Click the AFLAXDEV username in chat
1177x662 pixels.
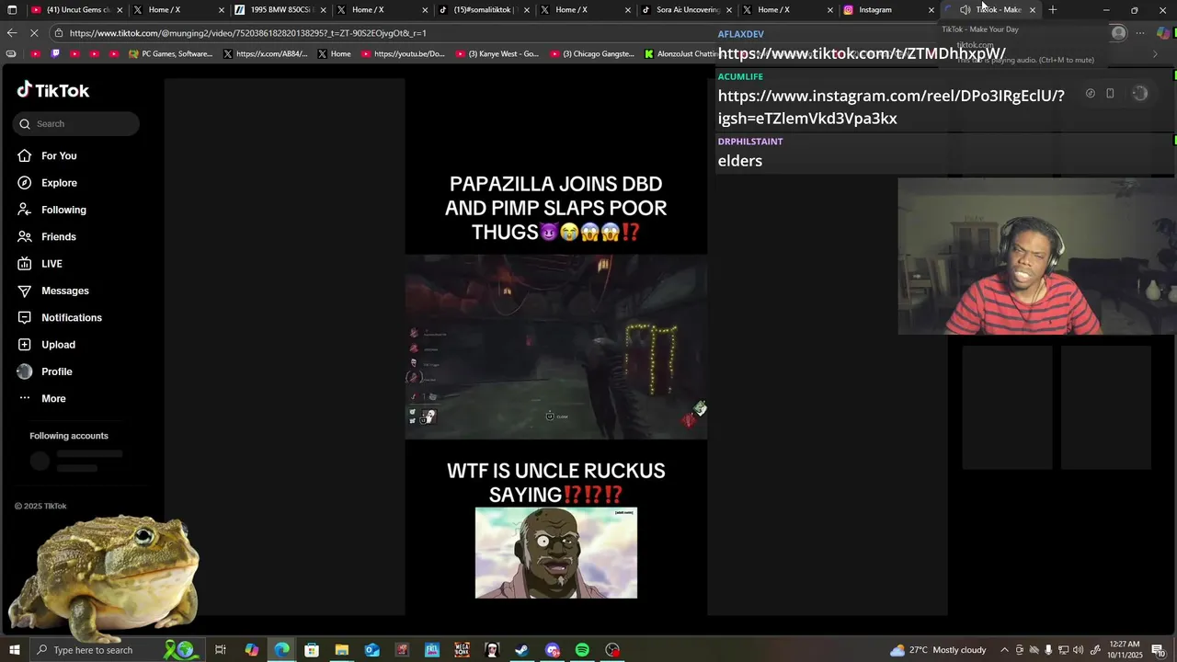coord(740,34)
